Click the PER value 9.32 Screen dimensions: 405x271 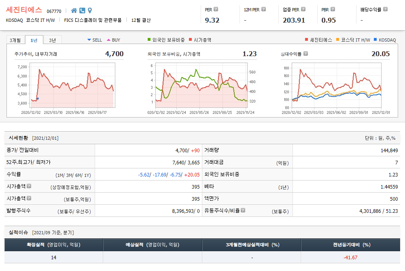tap(212, 20)
